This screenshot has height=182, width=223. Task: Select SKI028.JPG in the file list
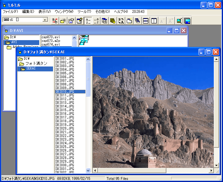(65, 158)
